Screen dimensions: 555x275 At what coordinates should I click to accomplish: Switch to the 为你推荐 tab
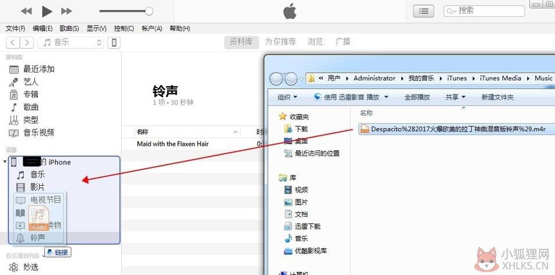(280, 42)
